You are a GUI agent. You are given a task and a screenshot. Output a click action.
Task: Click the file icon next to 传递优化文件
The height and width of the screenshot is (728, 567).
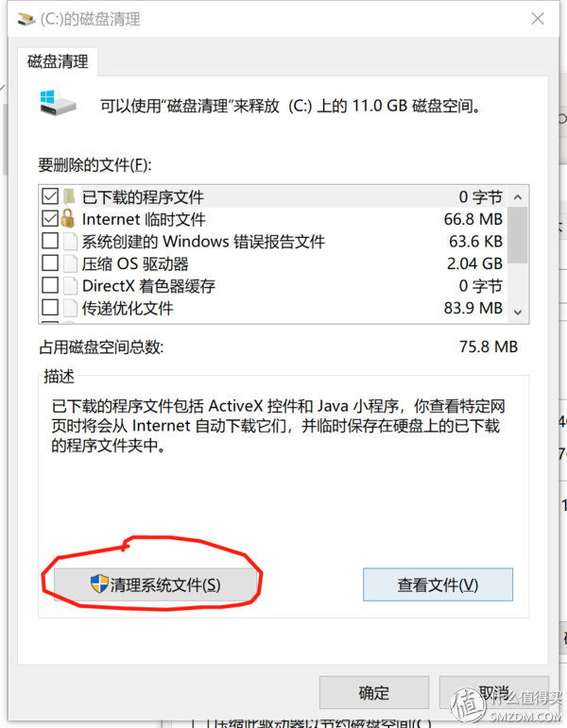pyautogui.click(x=70, y=308)
